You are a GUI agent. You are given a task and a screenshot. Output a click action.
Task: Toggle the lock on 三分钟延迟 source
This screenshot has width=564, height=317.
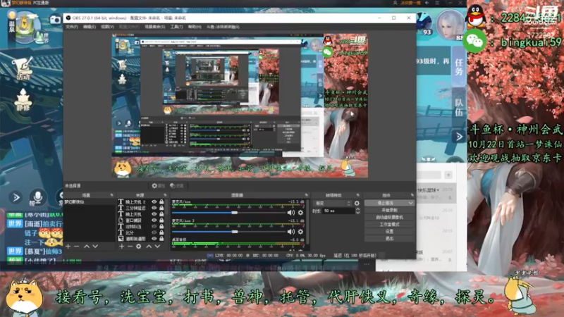coord(161,208)
